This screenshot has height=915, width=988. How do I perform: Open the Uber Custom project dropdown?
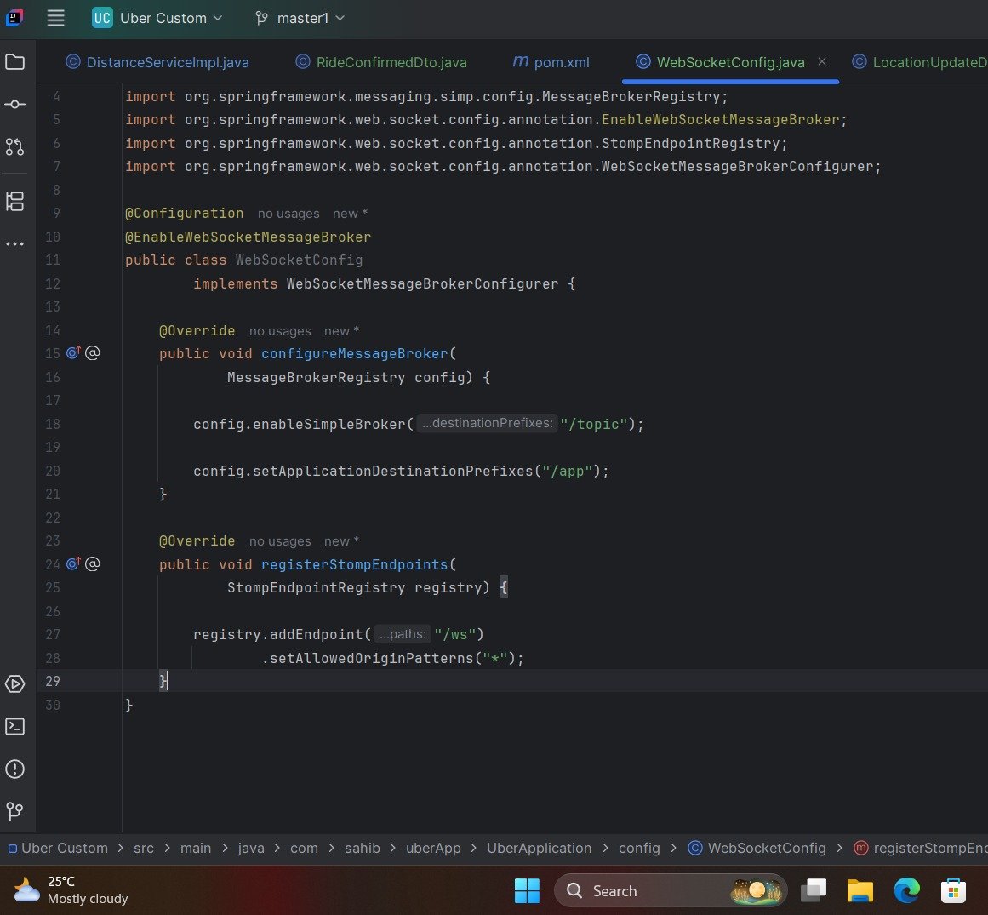click(x=157, y=18)
